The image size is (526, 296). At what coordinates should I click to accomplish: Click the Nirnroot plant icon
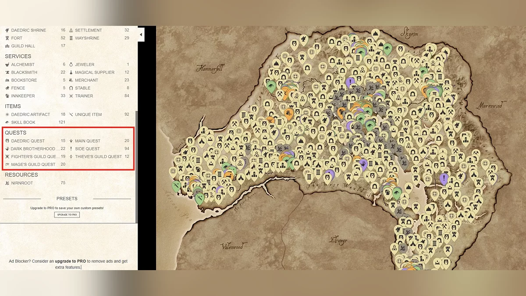pyautogui.click(x=7, y=183)
